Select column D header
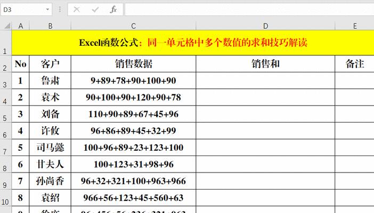 tap(265, 26)
